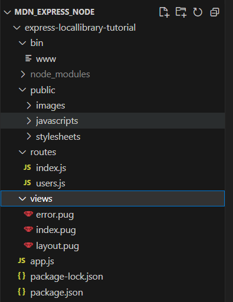This screenshot has width=233, height=302.
Task: Click the text file icon beside www
Action: [28, 58]
